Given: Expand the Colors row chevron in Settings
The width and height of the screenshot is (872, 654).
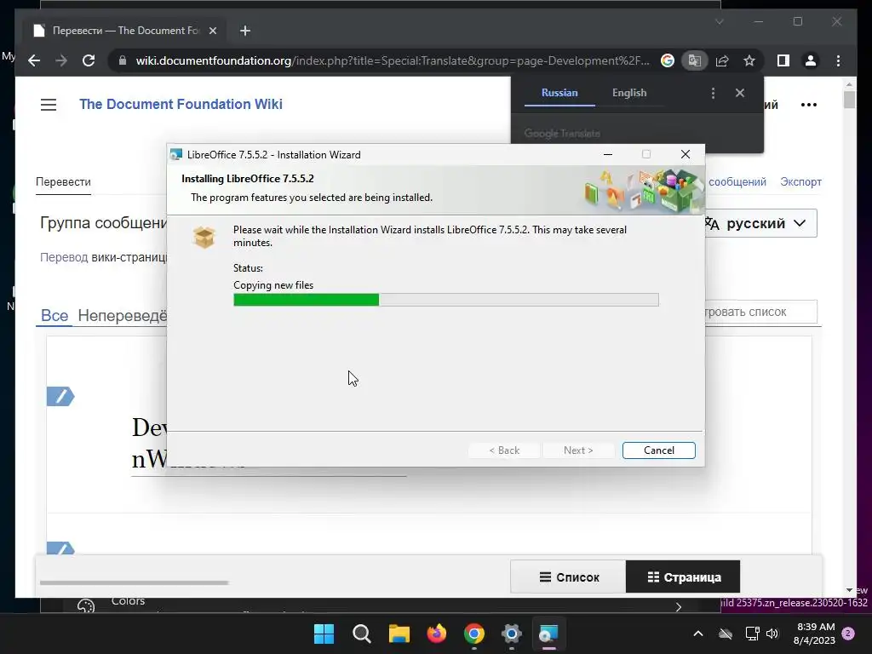Looking at the screenshot, I should (x=678, y=606).
